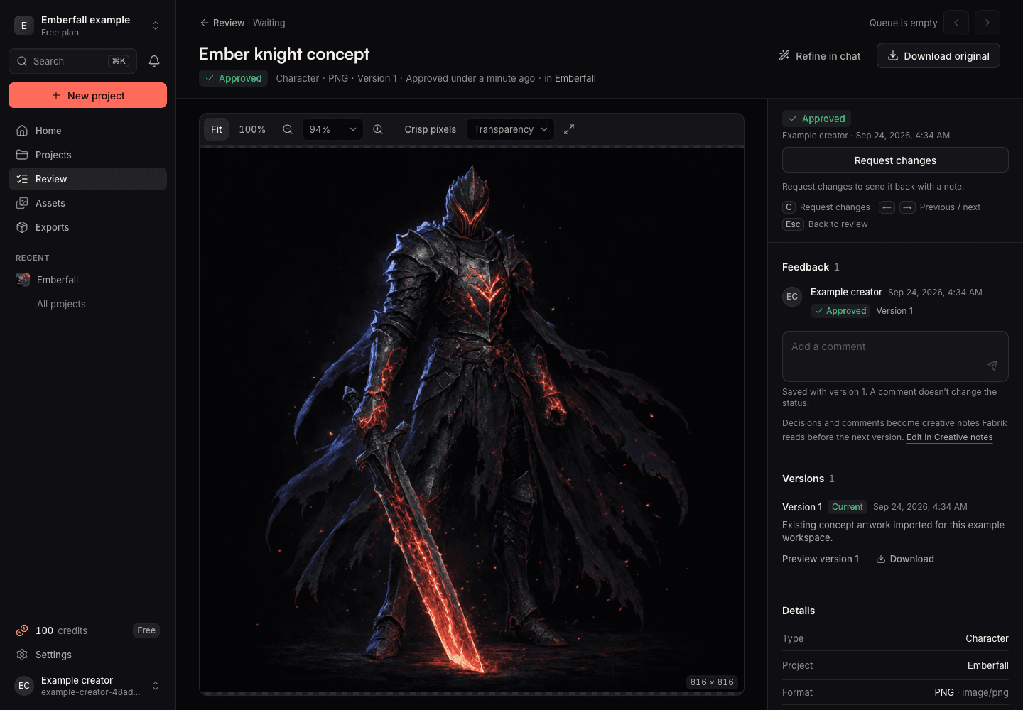This screenshot has height=710, width=1023.
Task: Click the Character type value in Details
Action: (x=987, y=638)
